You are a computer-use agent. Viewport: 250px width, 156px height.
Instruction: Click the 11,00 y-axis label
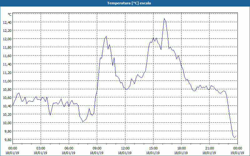pyautogui.click(x=7, y=81)
